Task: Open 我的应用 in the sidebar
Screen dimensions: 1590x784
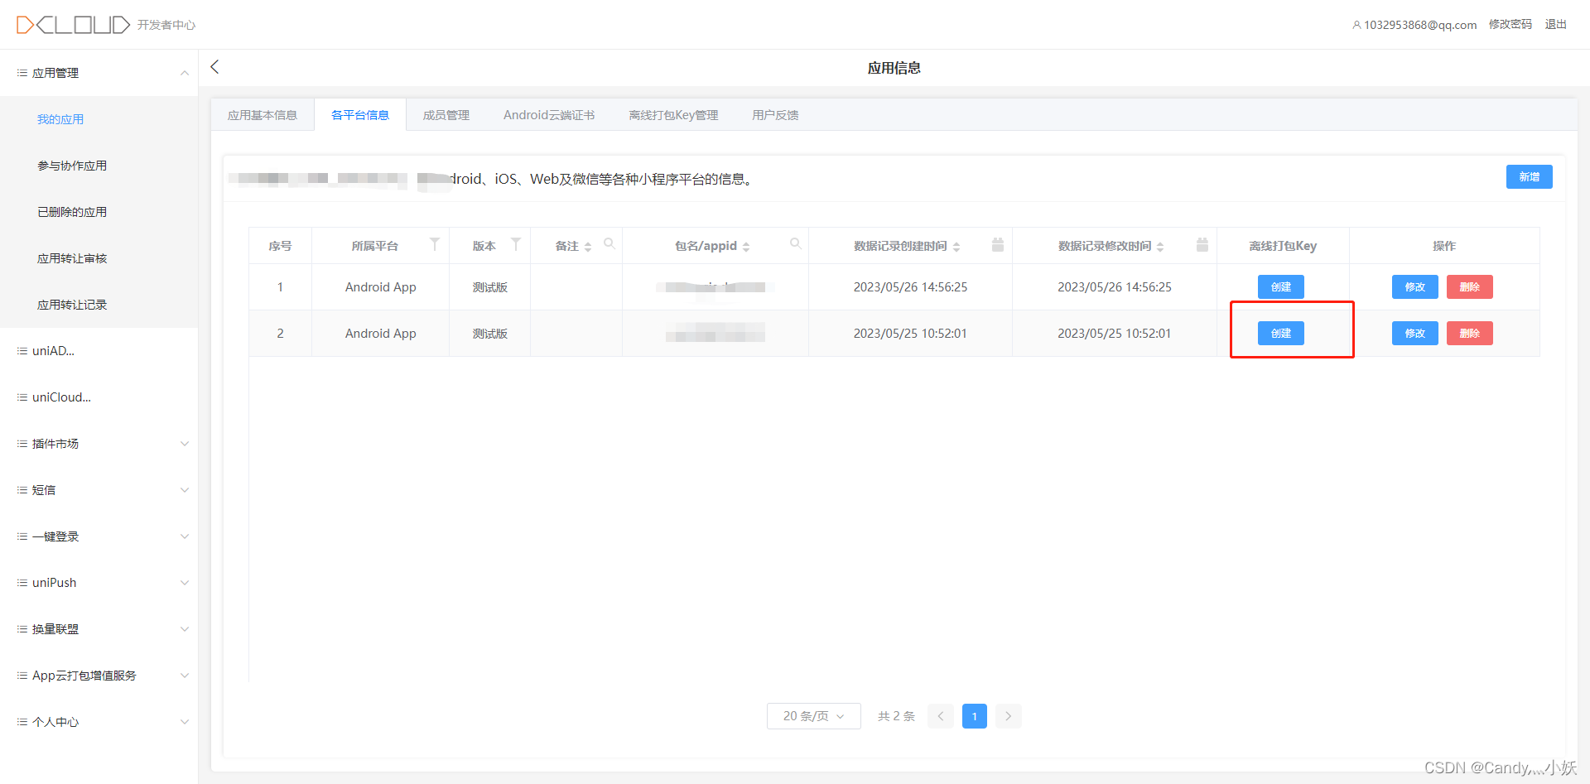Action: point(99,119)
